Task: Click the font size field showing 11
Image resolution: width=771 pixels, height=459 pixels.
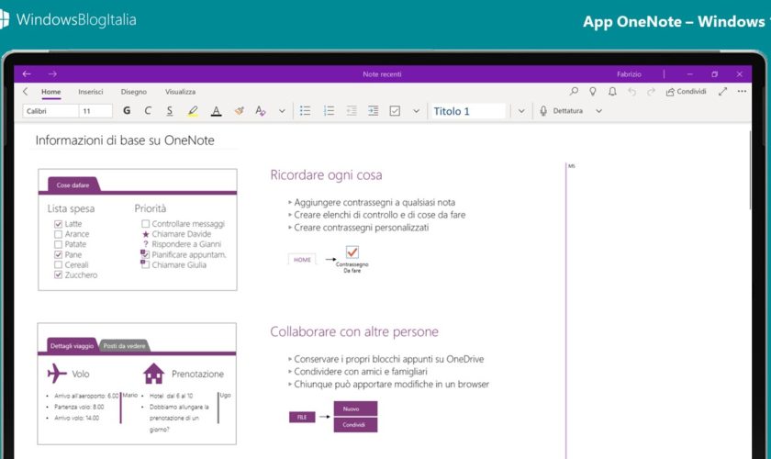Action: (x=95, y=111)
